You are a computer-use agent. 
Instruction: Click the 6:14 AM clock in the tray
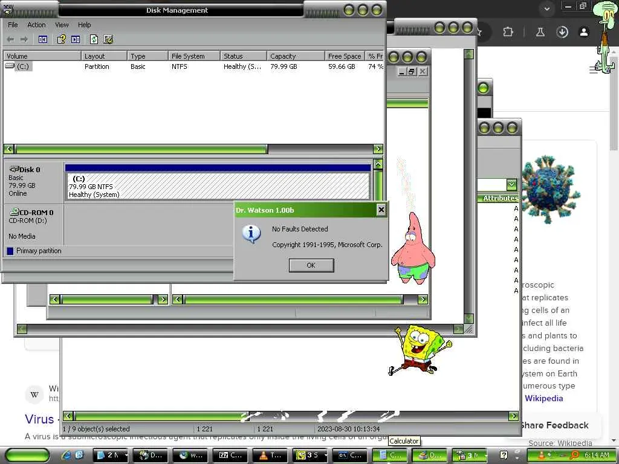tap(597, 456)
